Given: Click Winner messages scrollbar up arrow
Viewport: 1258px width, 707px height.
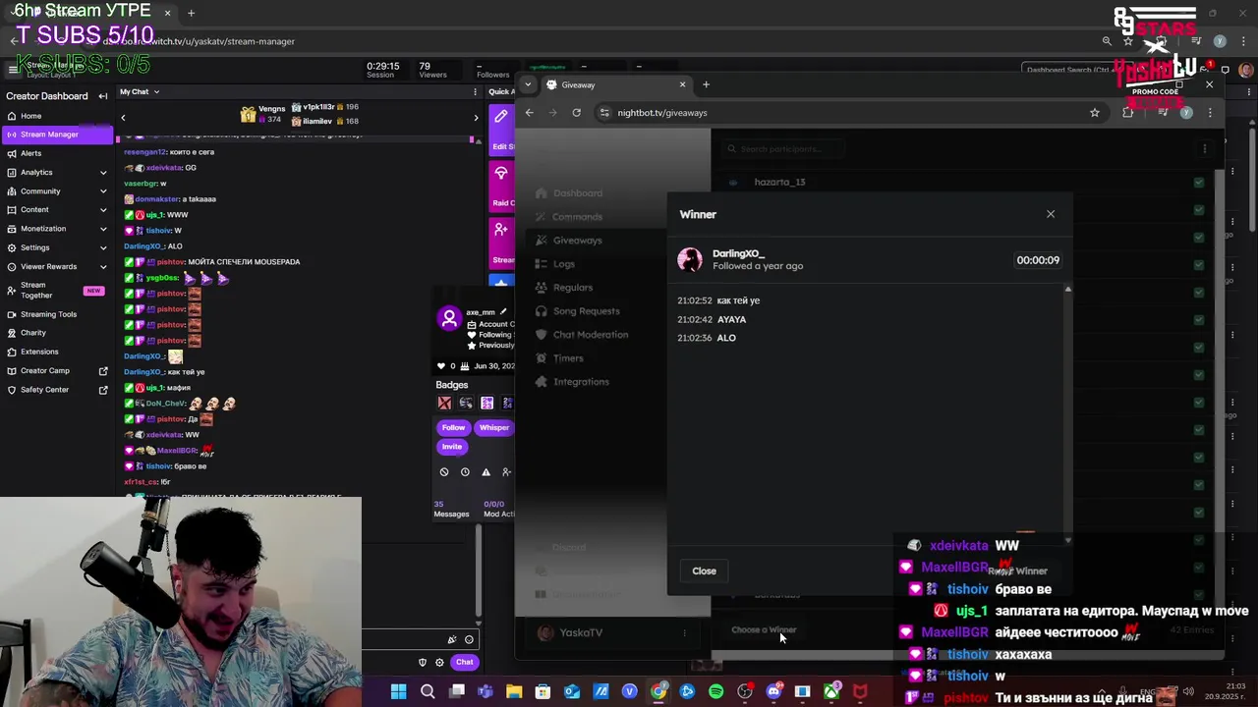Looking at the screenshot, I should pyautogui.click(x=1067, y=290).
